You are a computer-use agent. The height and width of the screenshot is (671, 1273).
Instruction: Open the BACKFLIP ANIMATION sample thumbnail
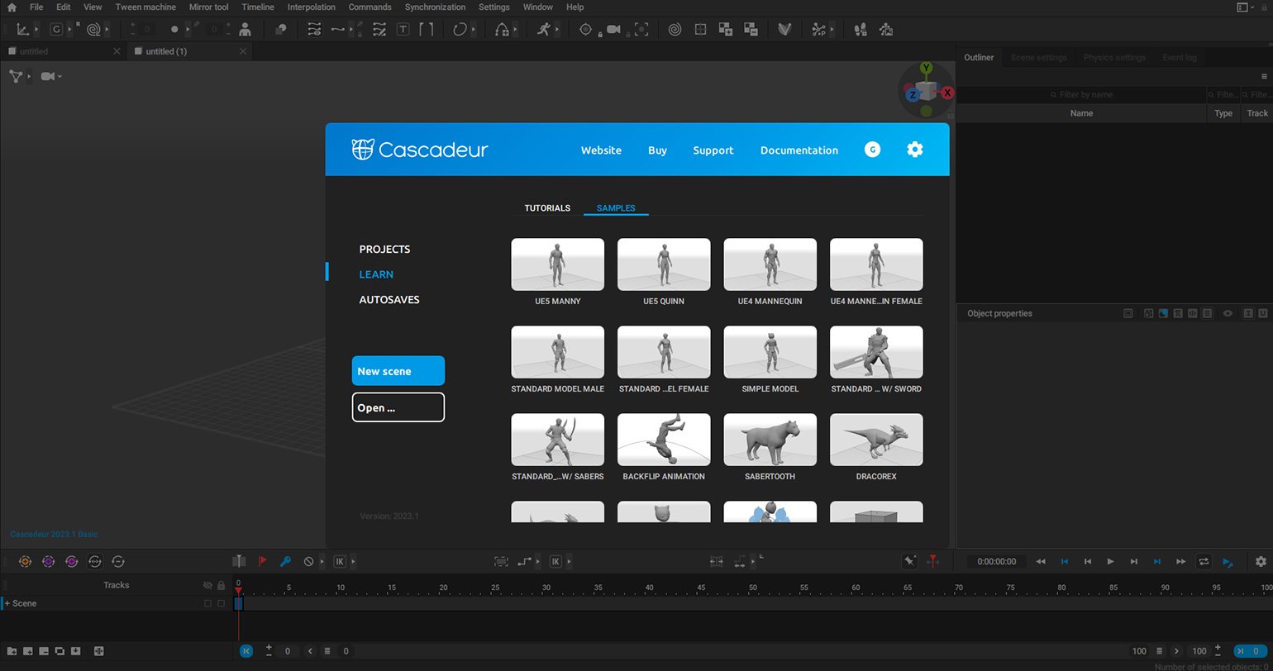[664, 440]
